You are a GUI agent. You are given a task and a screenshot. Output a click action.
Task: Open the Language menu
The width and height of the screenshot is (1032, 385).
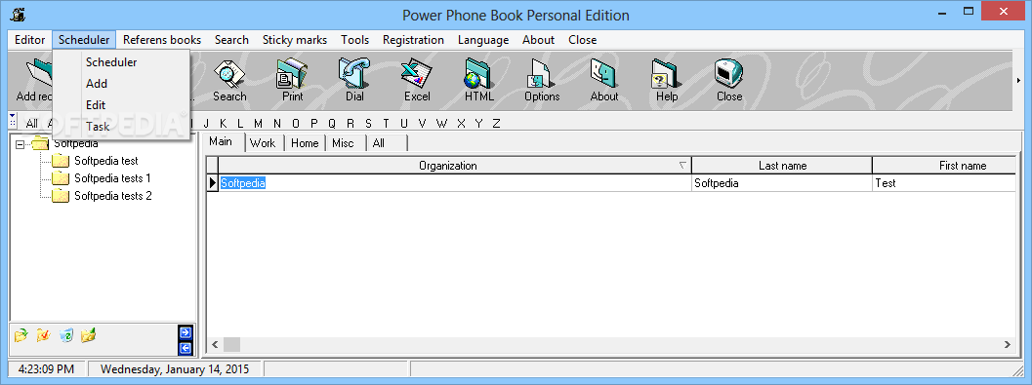[483, 40]
